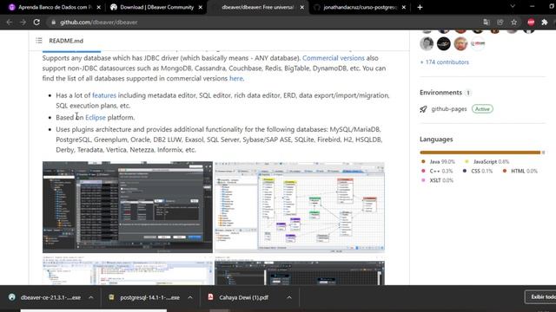556x312 pixels.
Task: Click the Languages percentage bar
Action: pyautogui.click(x=482, y=153)
